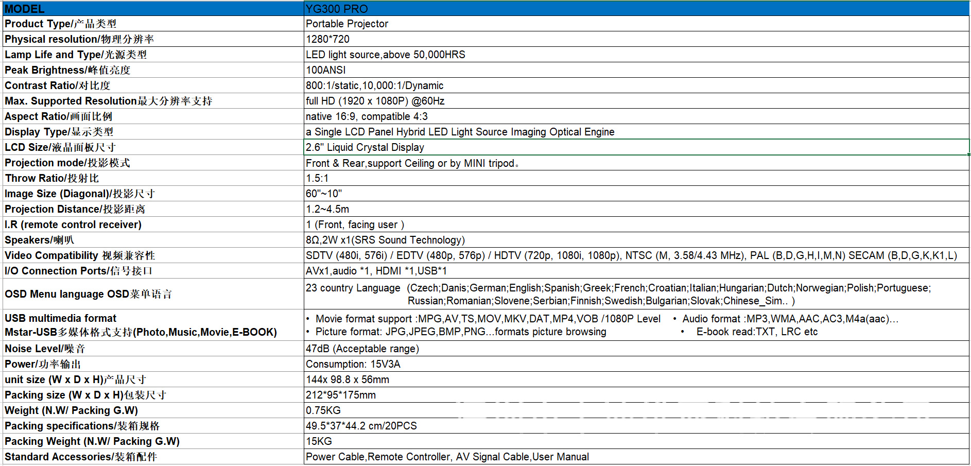
Task: Select the Speakers label cell
Action: [153, 240]
